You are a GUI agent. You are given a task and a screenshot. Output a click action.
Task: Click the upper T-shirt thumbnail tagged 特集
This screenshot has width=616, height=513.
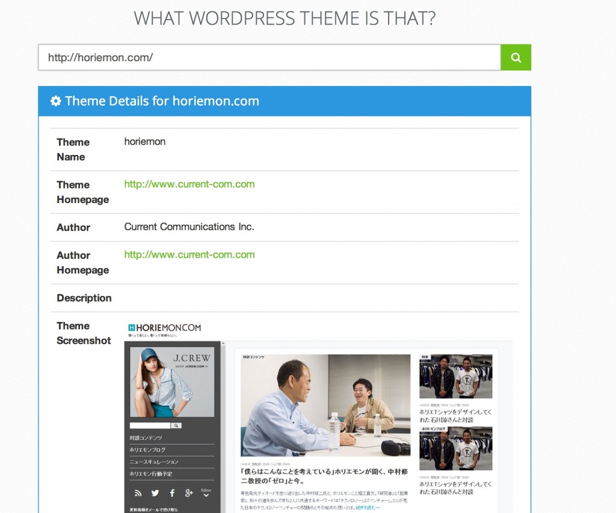click(x=456, y=377)
